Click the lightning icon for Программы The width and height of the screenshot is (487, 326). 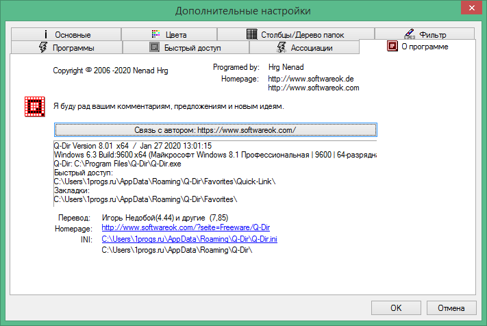point(42,47)
